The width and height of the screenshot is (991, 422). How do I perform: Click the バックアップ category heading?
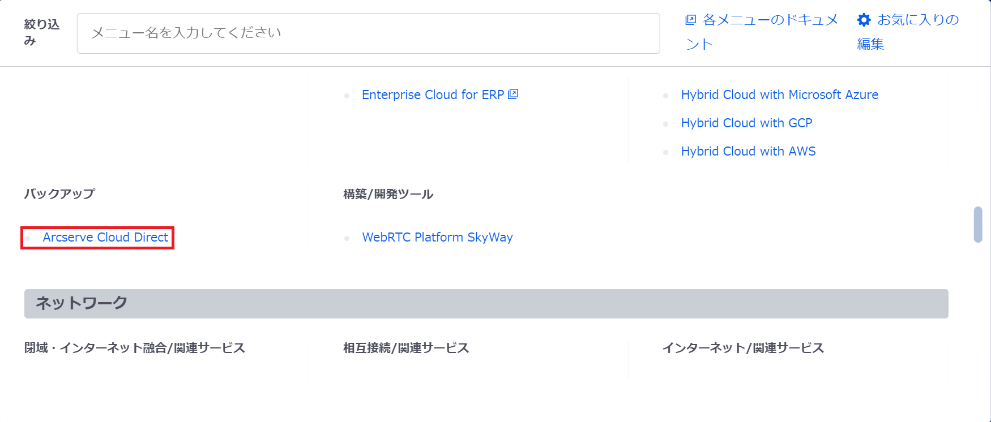click(59, 194)
